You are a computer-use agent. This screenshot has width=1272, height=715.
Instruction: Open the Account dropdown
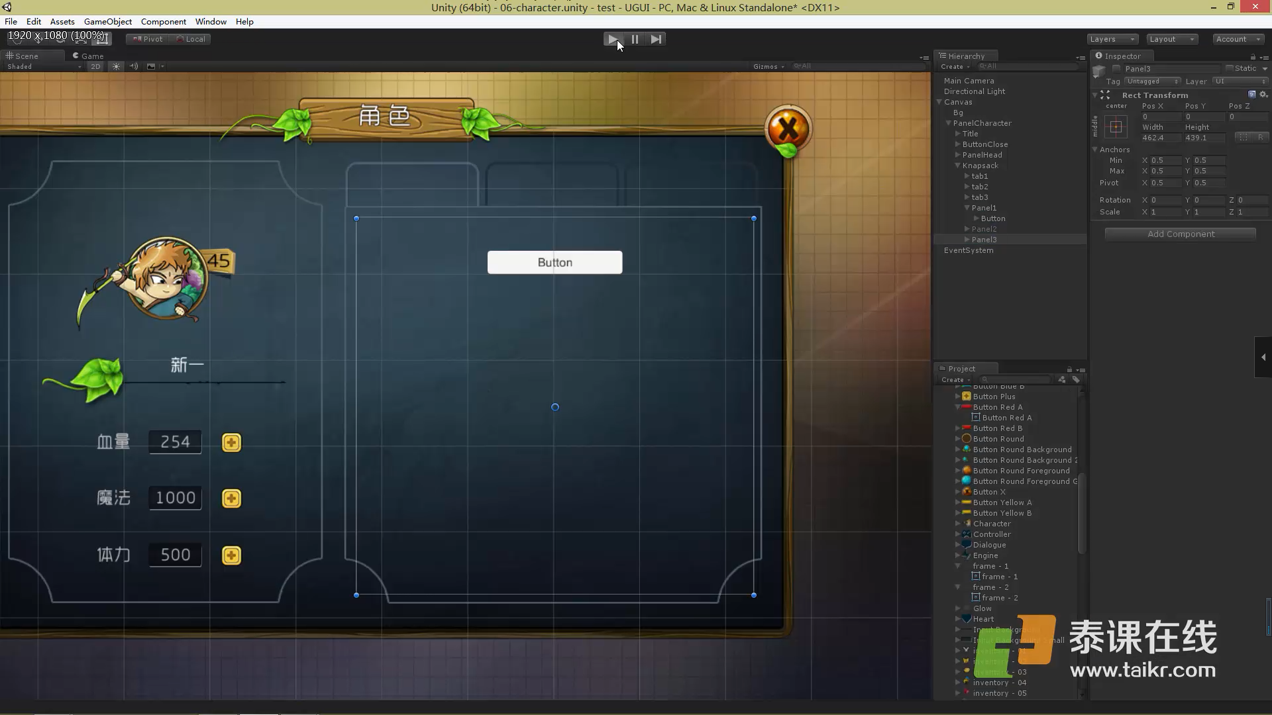point(1238,39)
